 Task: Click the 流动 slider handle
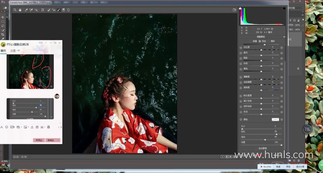[x=265, y=139]
